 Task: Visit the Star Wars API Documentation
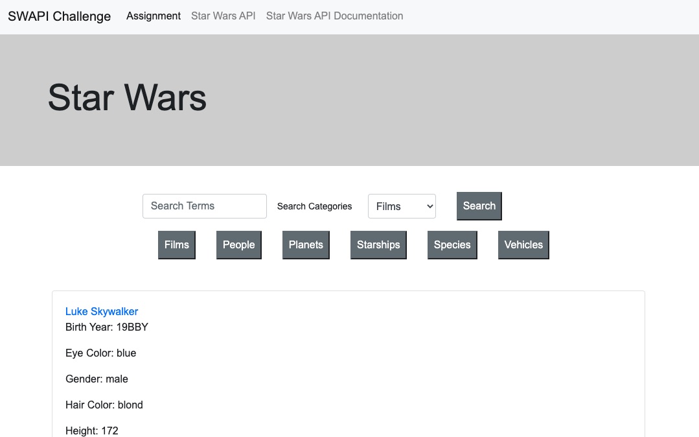pyautogui.click(x=334, y=16)
